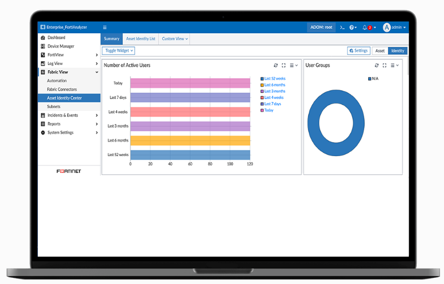
Task: Click the Last 52 weeks legend swatch
Action: click(x=262, y=79)
